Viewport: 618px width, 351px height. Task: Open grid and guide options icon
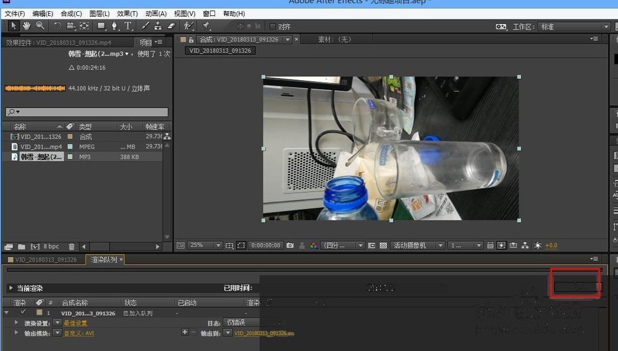[229, 245]
